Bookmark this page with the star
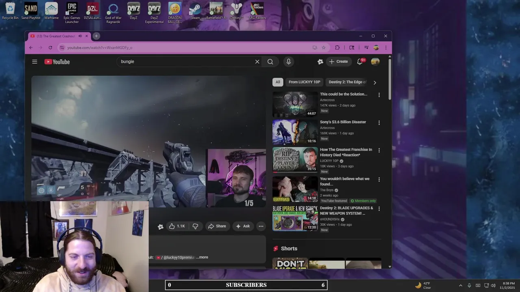 coord(324,47)
